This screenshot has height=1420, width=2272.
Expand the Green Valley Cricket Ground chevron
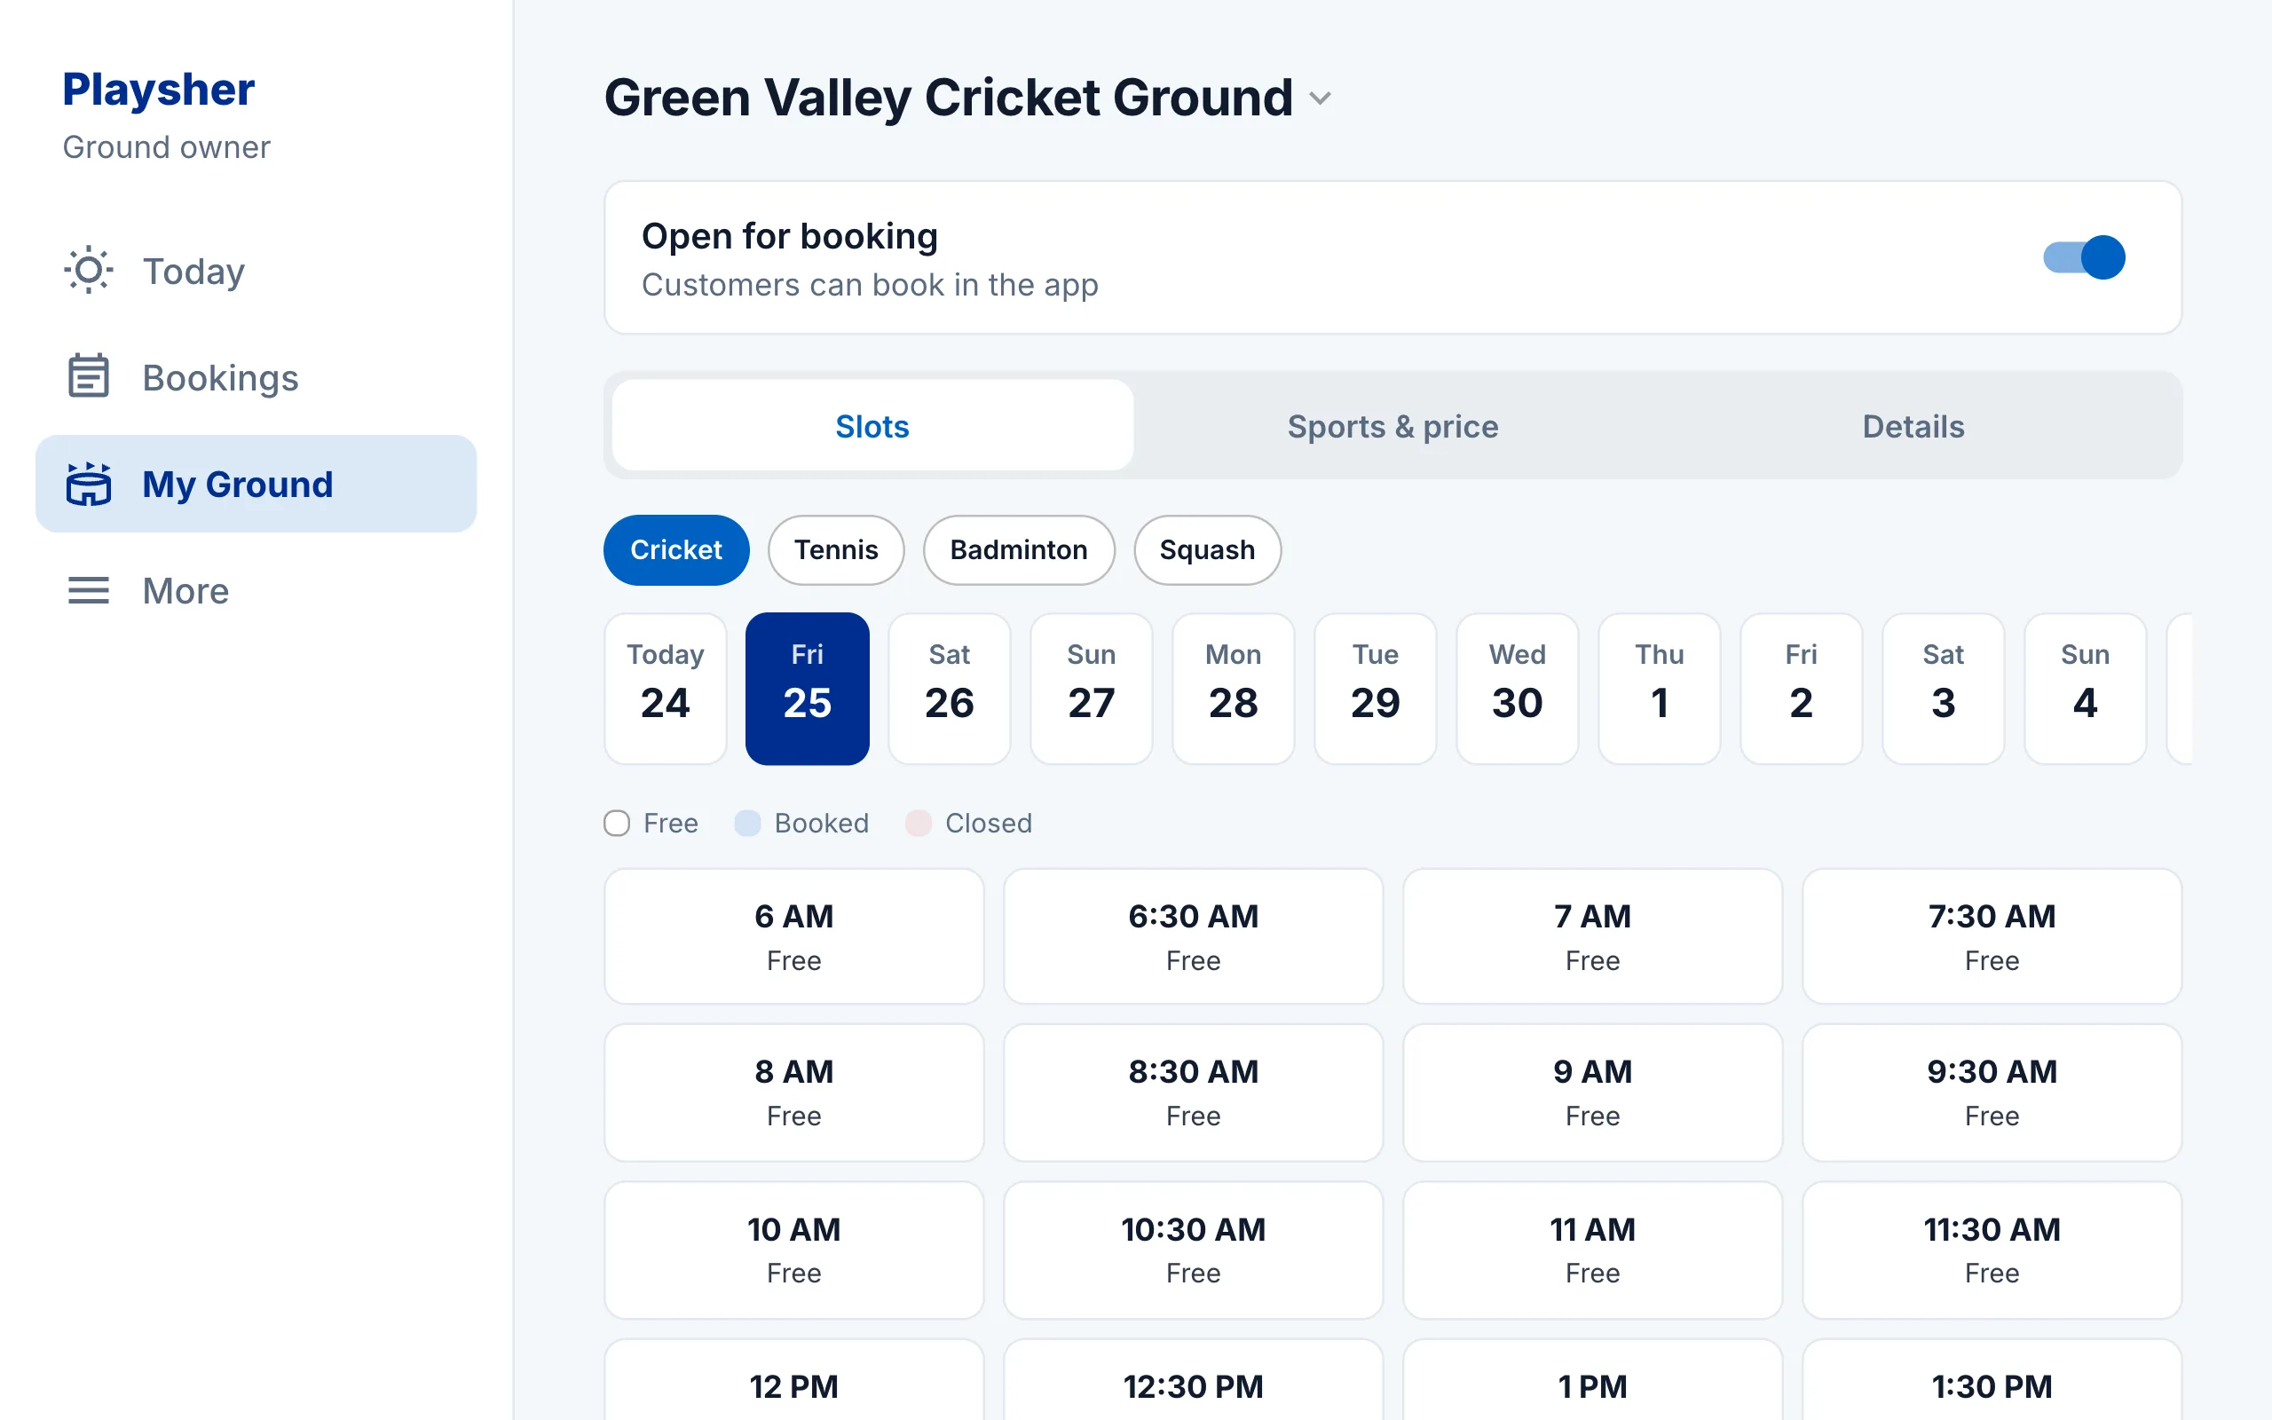click(x=1320, y=99)
